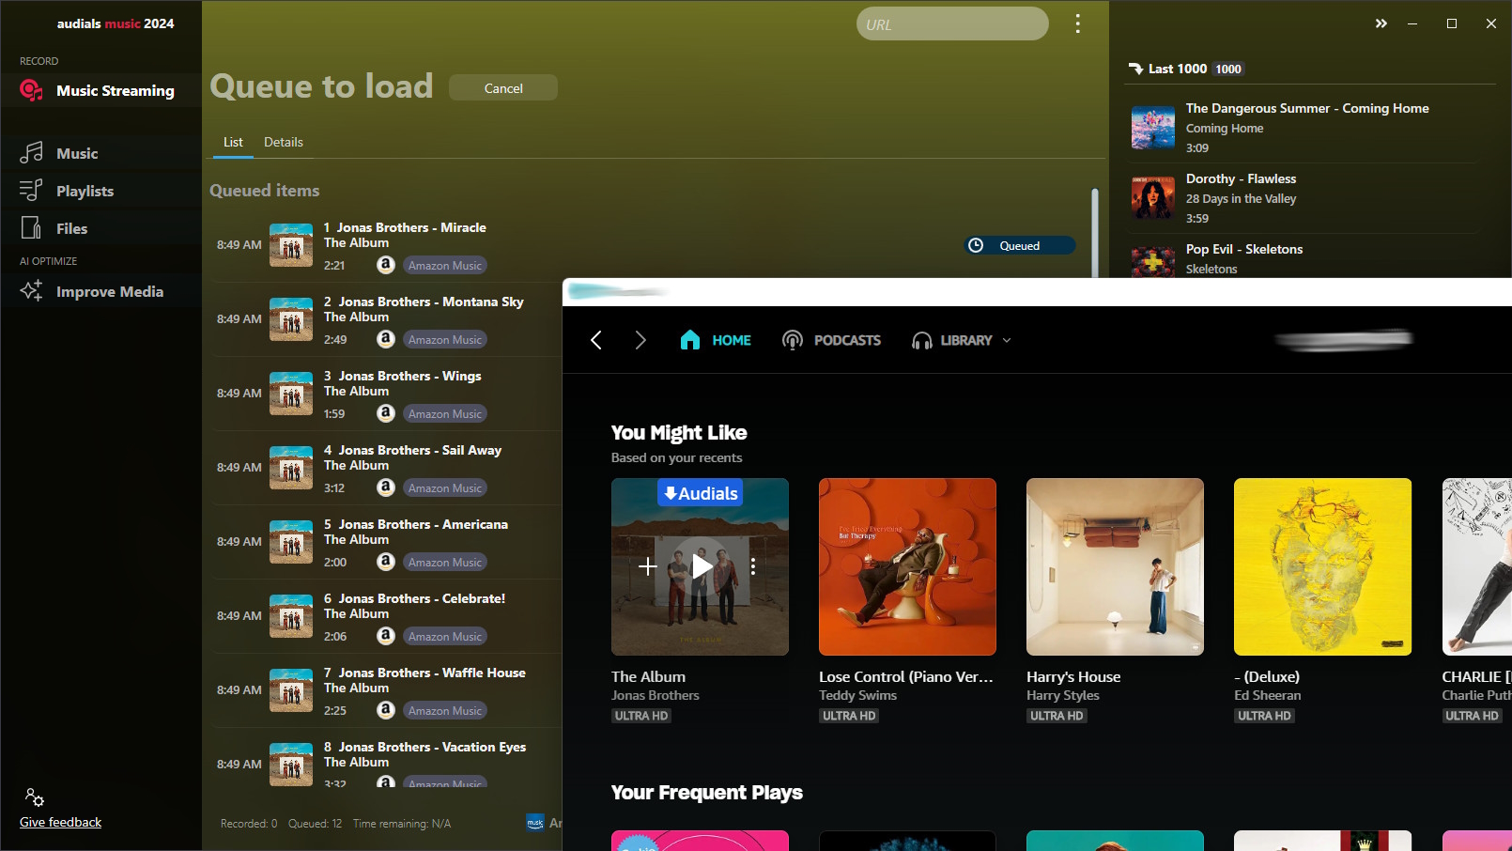The height and width of the screenshot is (851, 1512).
Task: Switch to the List tab
Action: [233, 142]
